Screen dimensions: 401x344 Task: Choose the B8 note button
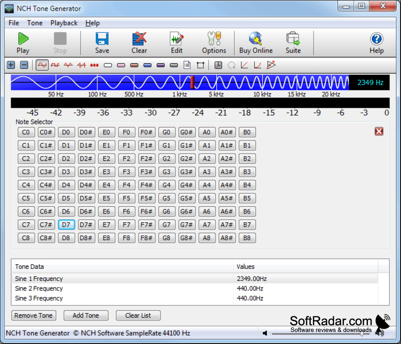[x=247, y=238]
